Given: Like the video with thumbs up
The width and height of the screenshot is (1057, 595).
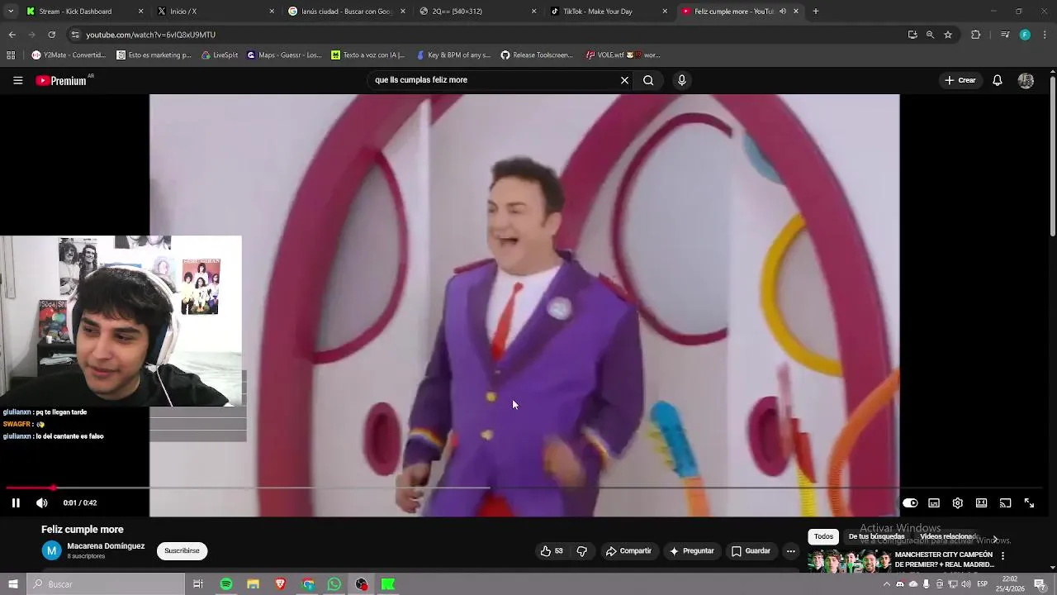Looking at the screenshot, I should [x=552, y=551].
